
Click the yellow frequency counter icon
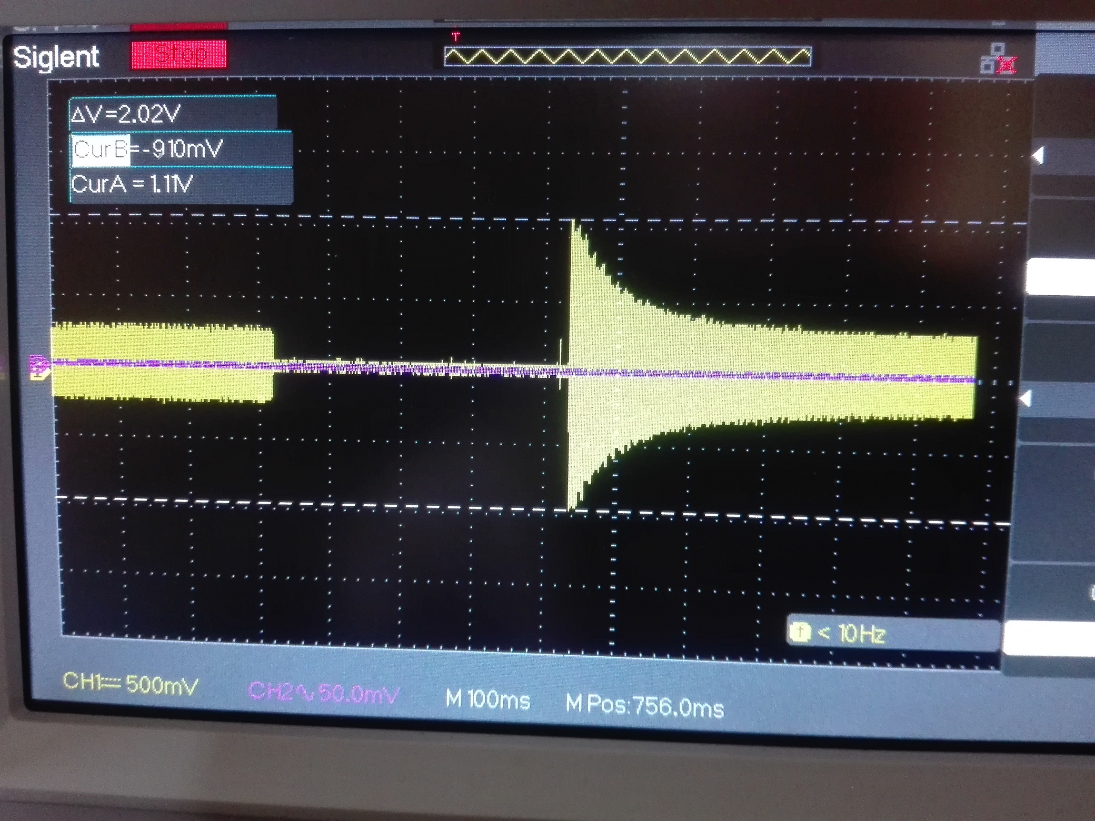click(x=800, y=633)
